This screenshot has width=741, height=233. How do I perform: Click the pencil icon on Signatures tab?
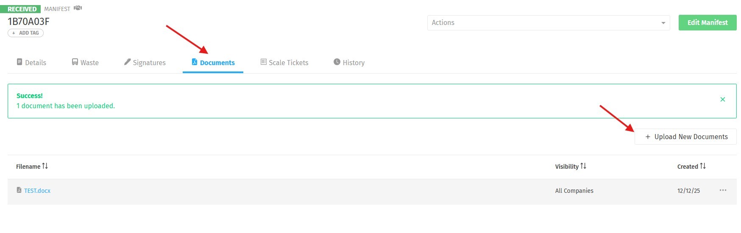127,62
